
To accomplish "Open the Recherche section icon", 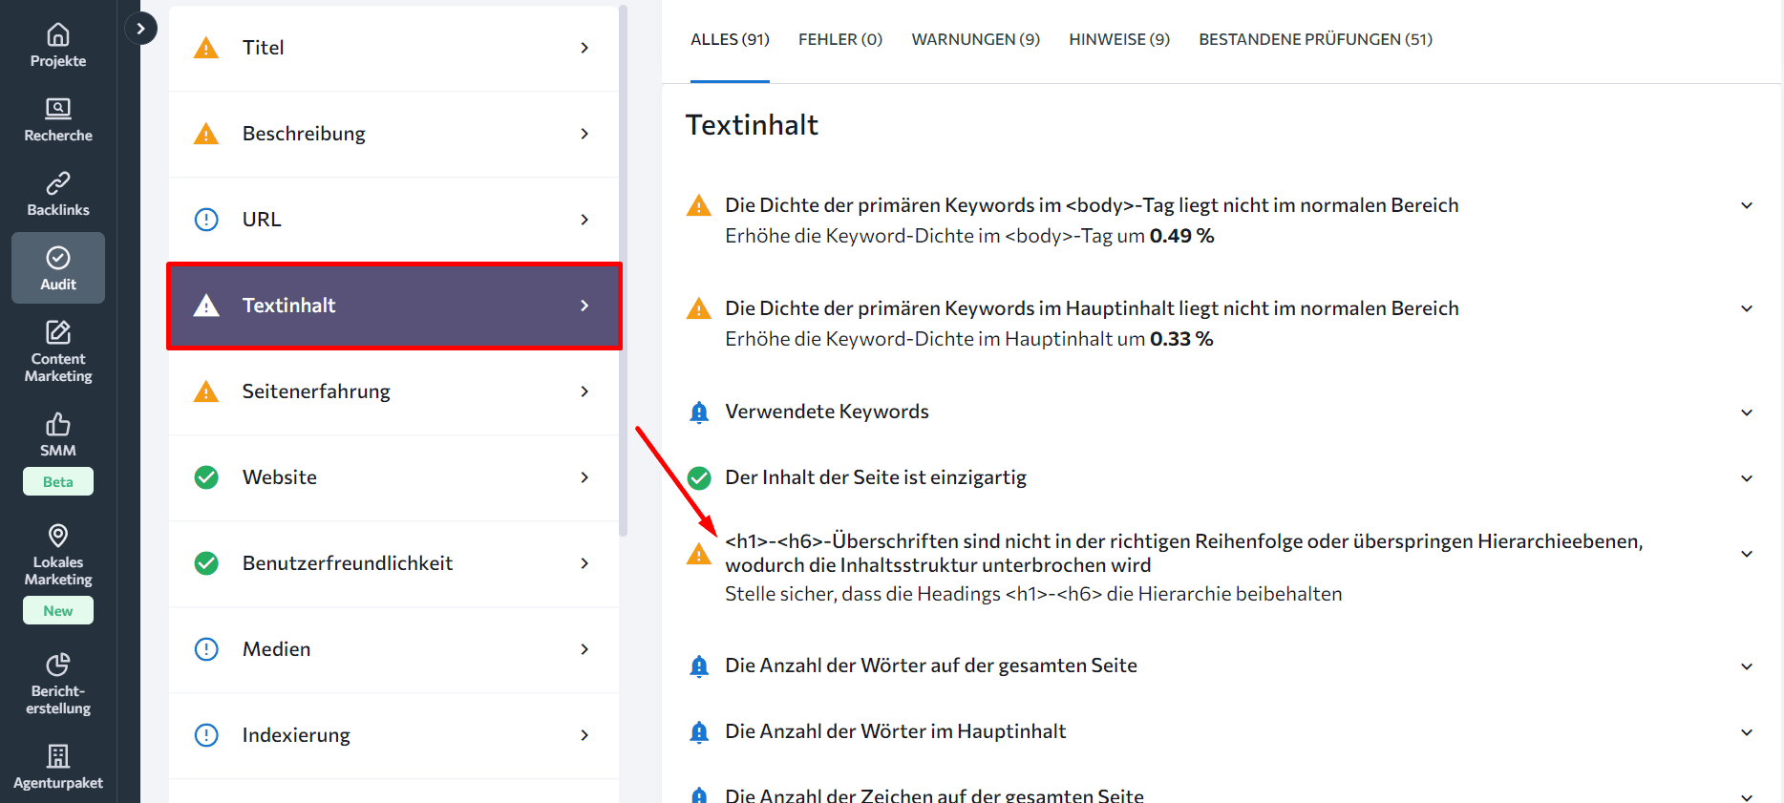I will [58, 108].
